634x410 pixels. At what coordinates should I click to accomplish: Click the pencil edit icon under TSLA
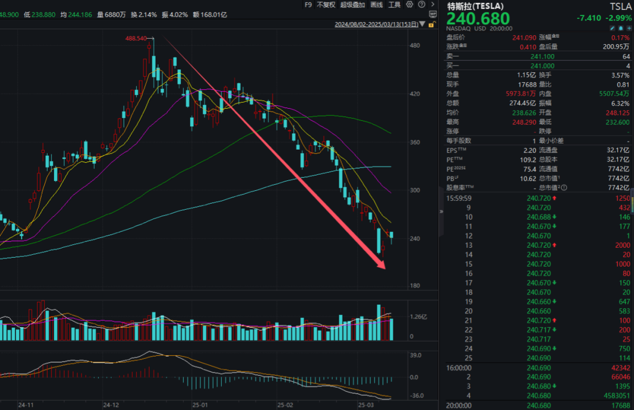[612, 28]
